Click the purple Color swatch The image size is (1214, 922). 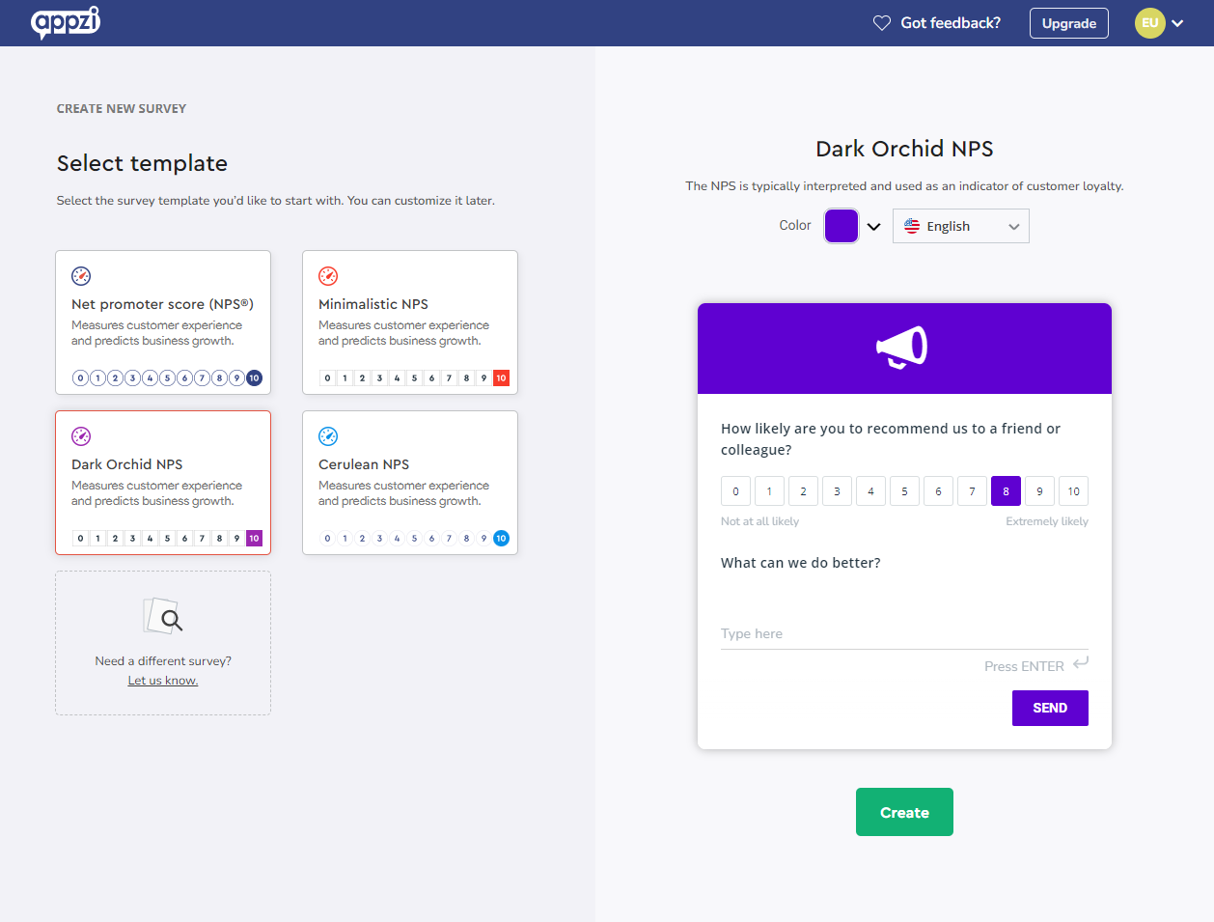(x=842, y=226)
